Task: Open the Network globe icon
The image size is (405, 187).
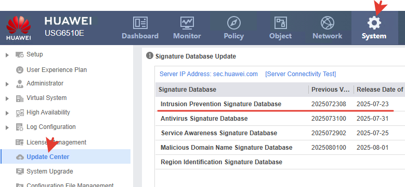Action: click(x=327, y=23)
